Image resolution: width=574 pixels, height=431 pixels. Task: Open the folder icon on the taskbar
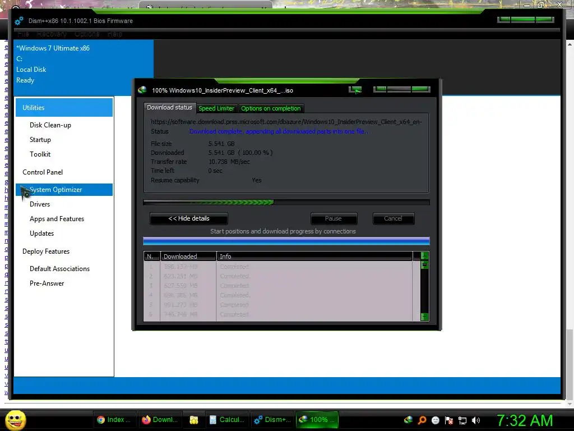point(193,420)
